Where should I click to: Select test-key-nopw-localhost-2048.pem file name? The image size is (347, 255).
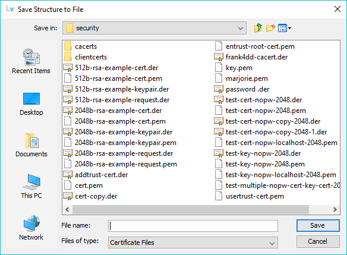click(x=281, y=175)
